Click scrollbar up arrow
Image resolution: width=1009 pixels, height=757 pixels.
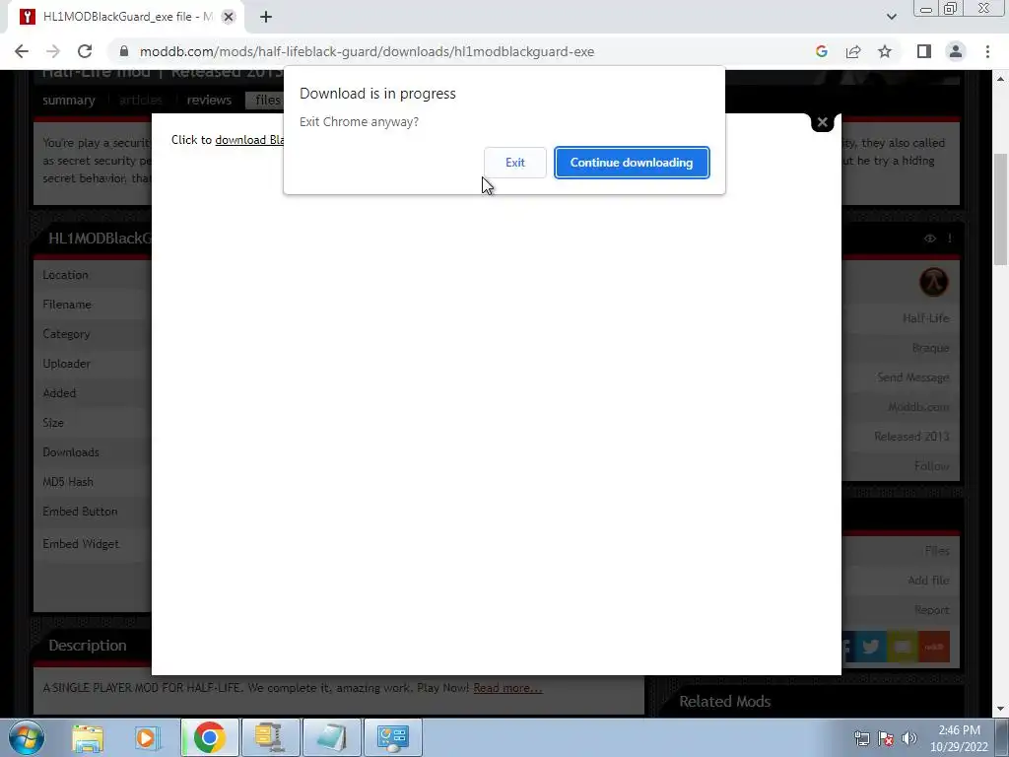tap(1000, 79)
